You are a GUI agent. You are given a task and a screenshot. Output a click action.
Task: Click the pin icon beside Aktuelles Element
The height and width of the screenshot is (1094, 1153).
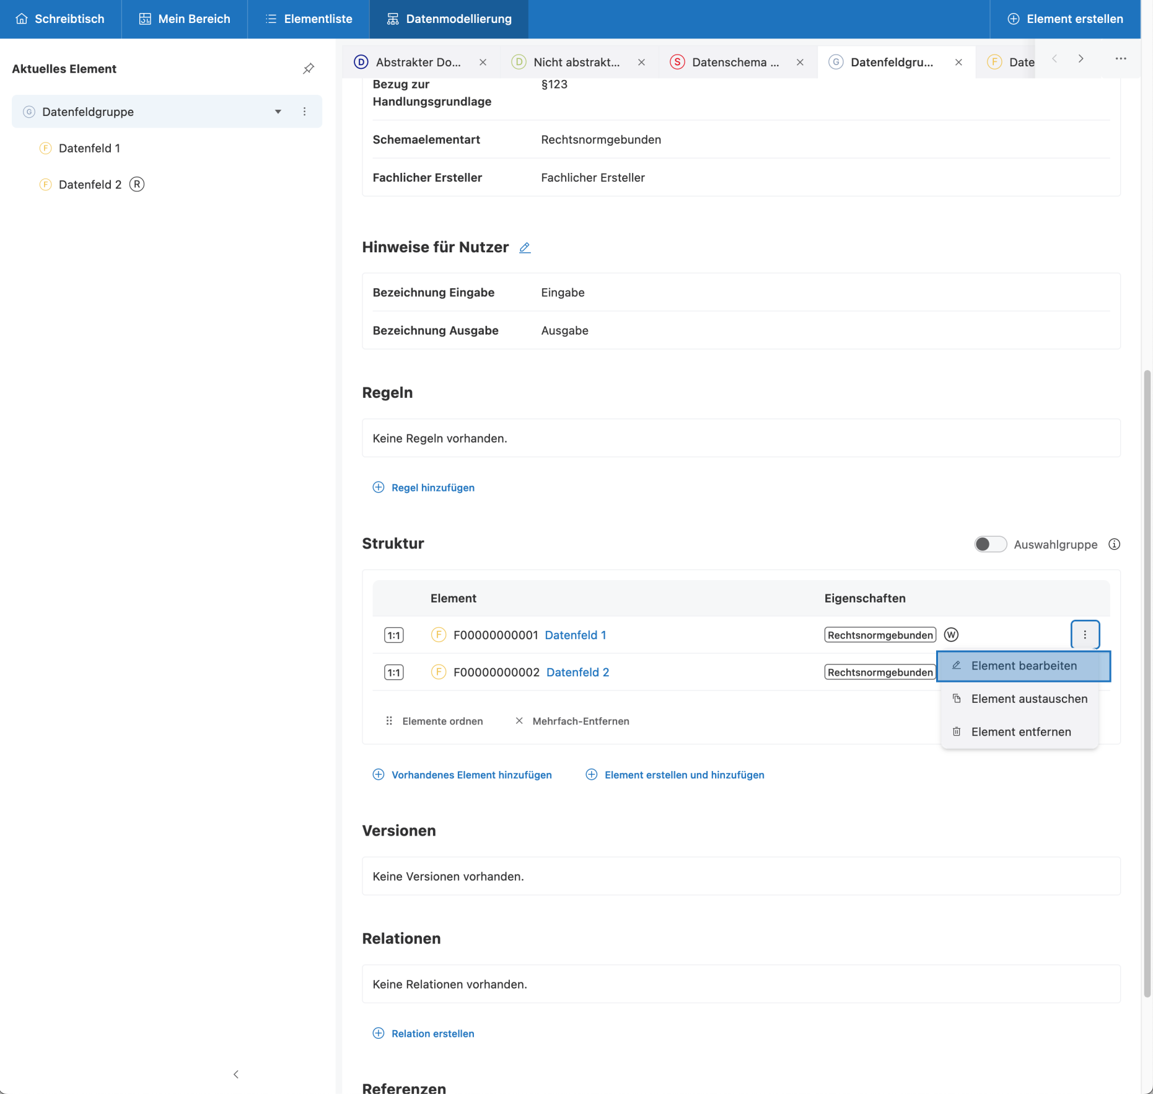click(309, 69)
